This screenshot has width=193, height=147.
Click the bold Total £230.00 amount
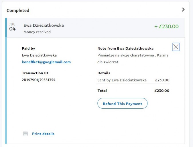[x=162, y=91]
